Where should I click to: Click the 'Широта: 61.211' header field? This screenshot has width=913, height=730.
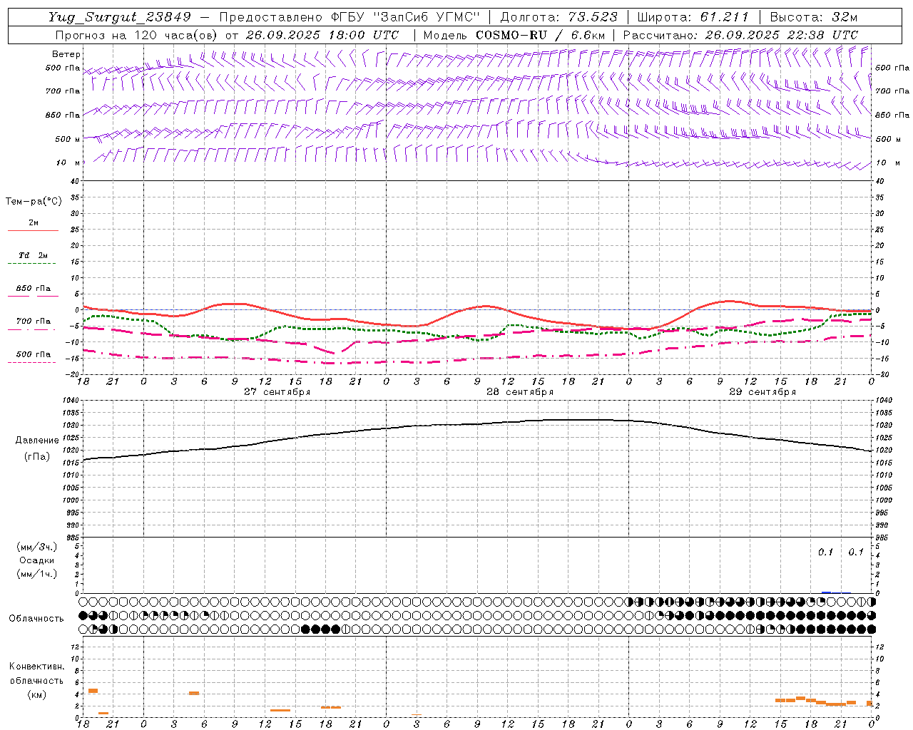coord(693,17)
